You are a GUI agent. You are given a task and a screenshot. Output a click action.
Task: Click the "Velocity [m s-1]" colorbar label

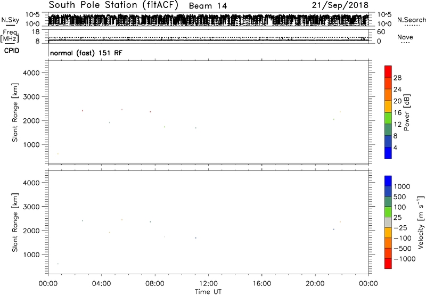(x=421, y=222)
